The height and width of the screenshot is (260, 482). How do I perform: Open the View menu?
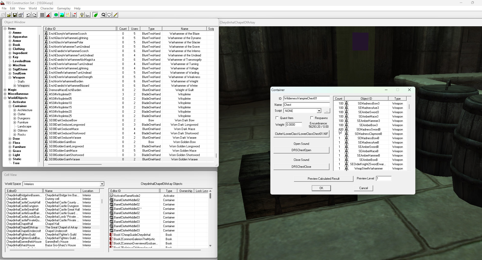click(22, 8)
